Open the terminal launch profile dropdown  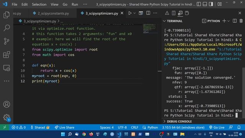click(x=229, y=21)
